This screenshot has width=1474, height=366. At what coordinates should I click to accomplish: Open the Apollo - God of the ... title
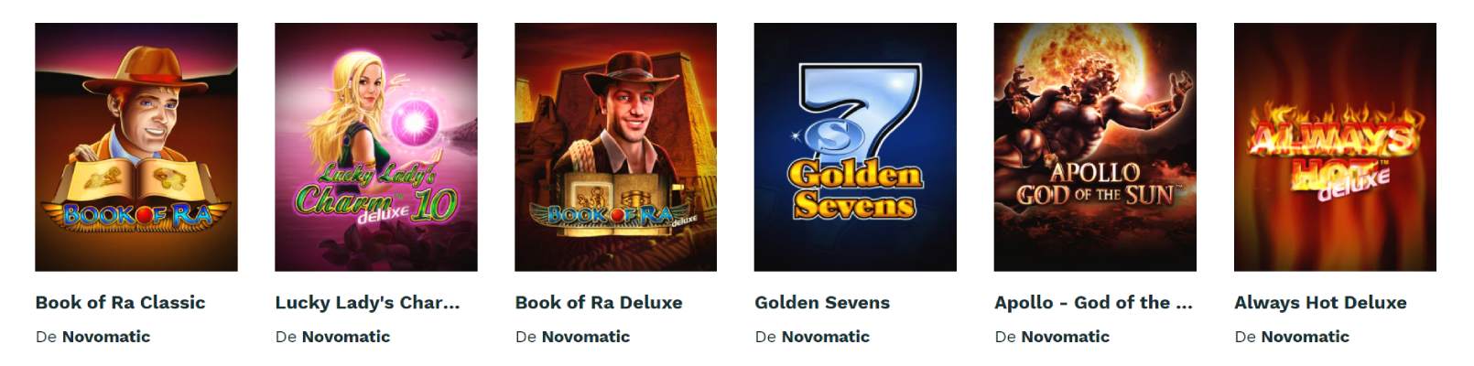coord(1093,302)
